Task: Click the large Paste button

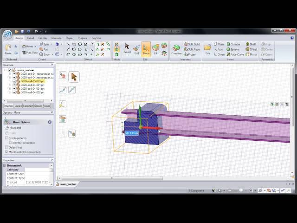Action: tap(8, 49)
